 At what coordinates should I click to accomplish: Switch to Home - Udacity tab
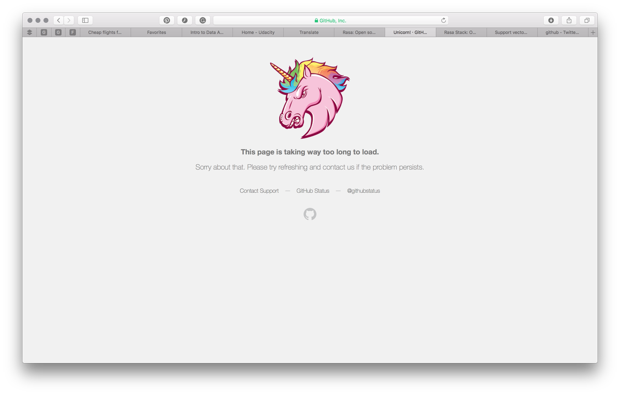[x=258, y=32]
